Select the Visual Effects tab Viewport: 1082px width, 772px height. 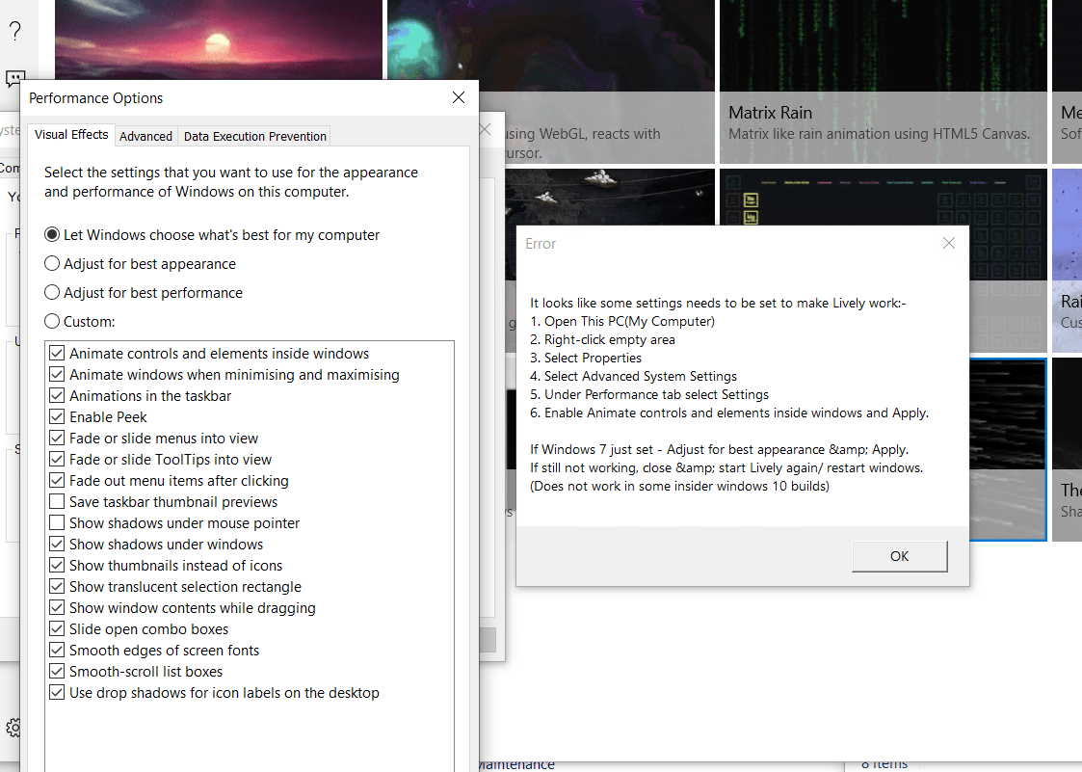point(71,135)
